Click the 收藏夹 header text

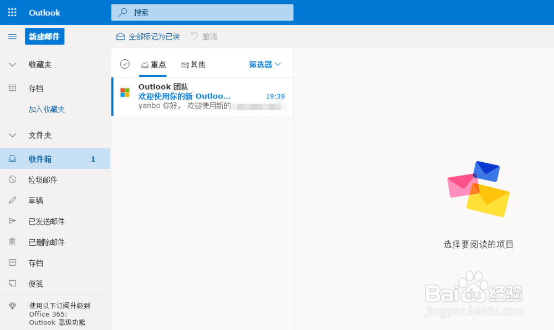tap(40, 65)
